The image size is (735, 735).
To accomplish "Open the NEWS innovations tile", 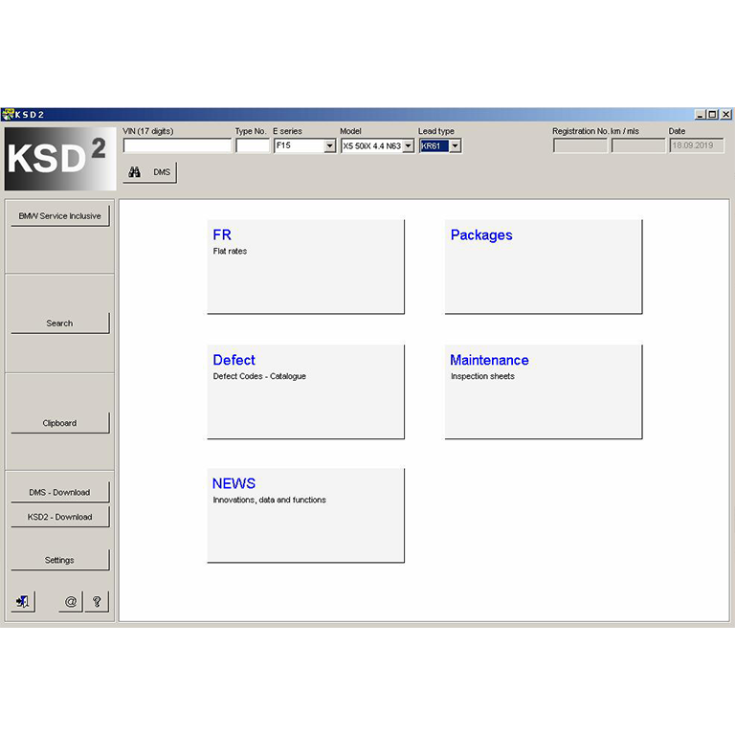I will coord(305,515).
